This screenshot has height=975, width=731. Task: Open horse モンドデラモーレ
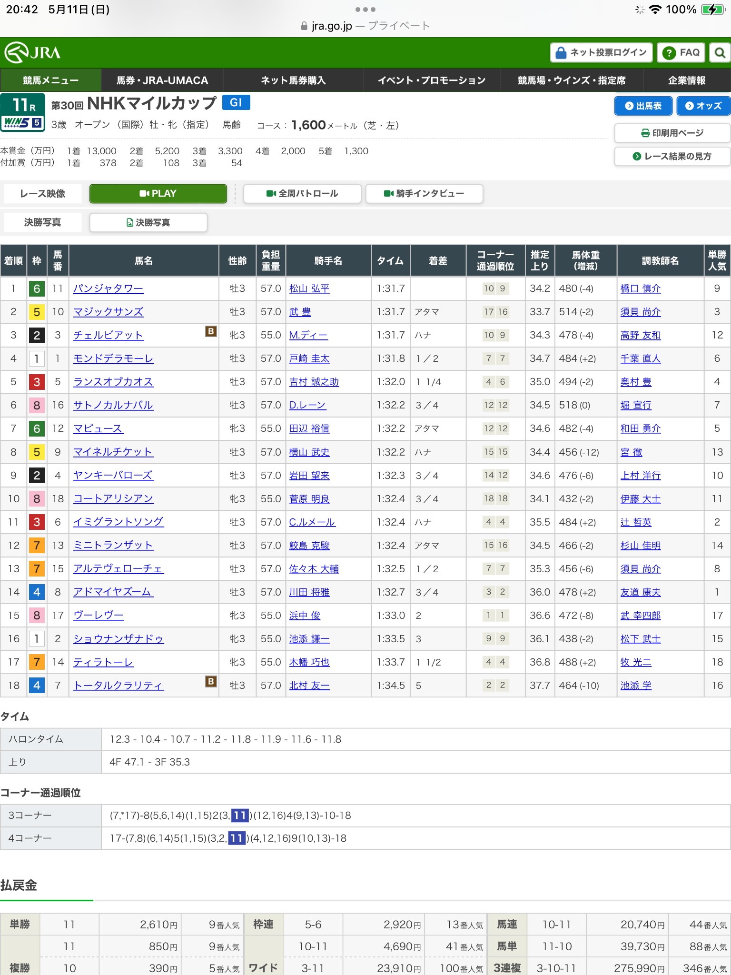[113, 358]
